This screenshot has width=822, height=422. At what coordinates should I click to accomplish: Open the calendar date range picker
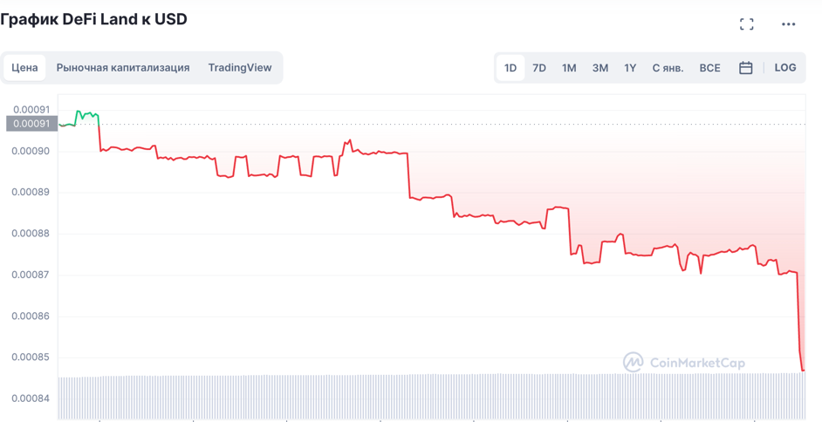point(745,68)
